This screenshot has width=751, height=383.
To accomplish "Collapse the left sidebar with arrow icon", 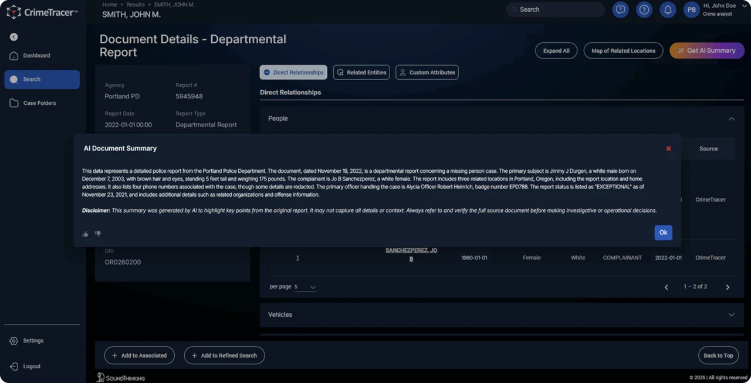I will (x=13, y=37).
